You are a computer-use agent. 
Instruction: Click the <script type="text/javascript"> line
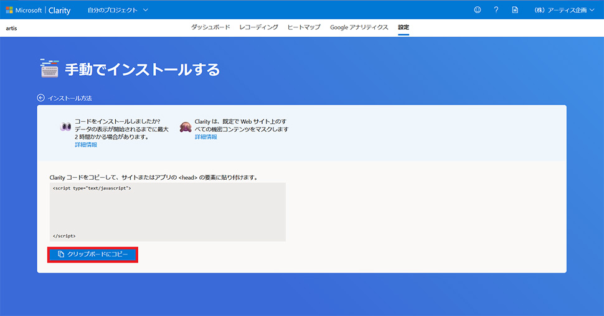[92, 188]
